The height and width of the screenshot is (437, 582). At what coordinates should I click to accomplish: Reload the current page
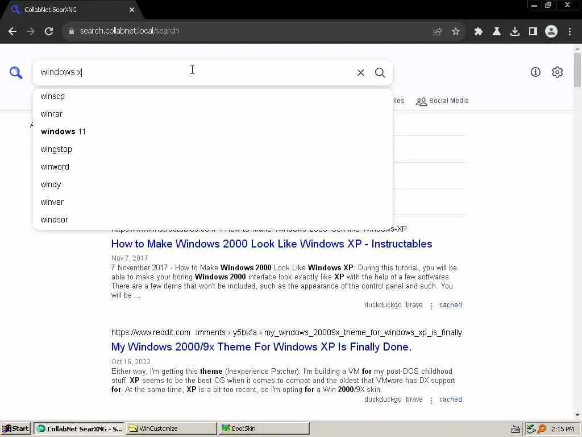click(49, 31)
